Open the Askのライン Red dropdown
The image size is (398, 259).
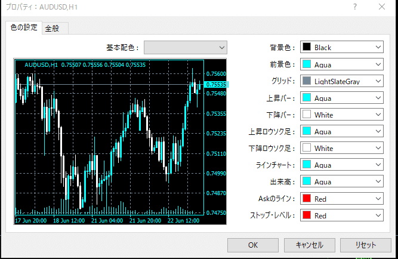pyautogui.click(x=342, y=199)
